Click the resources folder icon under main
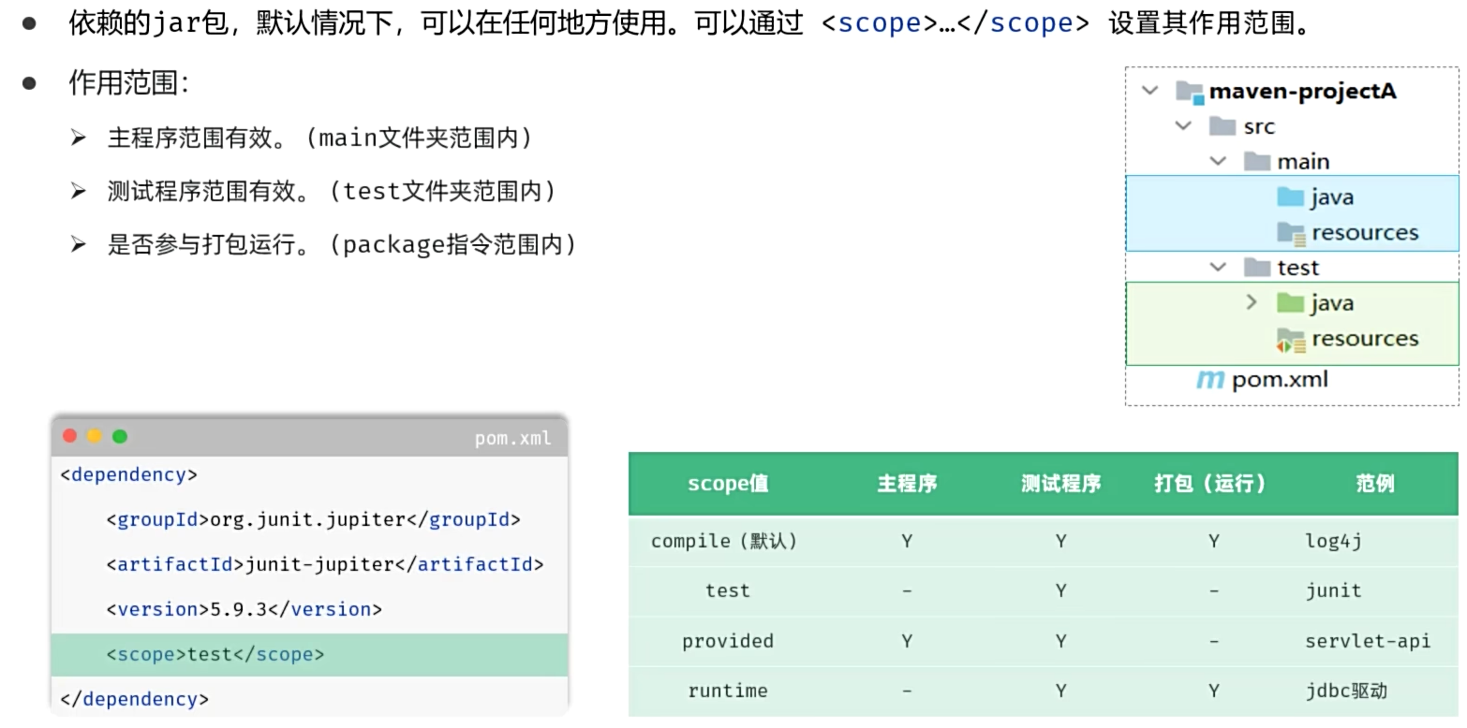The height and width of the screenshot is (728, 1467). click(x=1291, y=233)
